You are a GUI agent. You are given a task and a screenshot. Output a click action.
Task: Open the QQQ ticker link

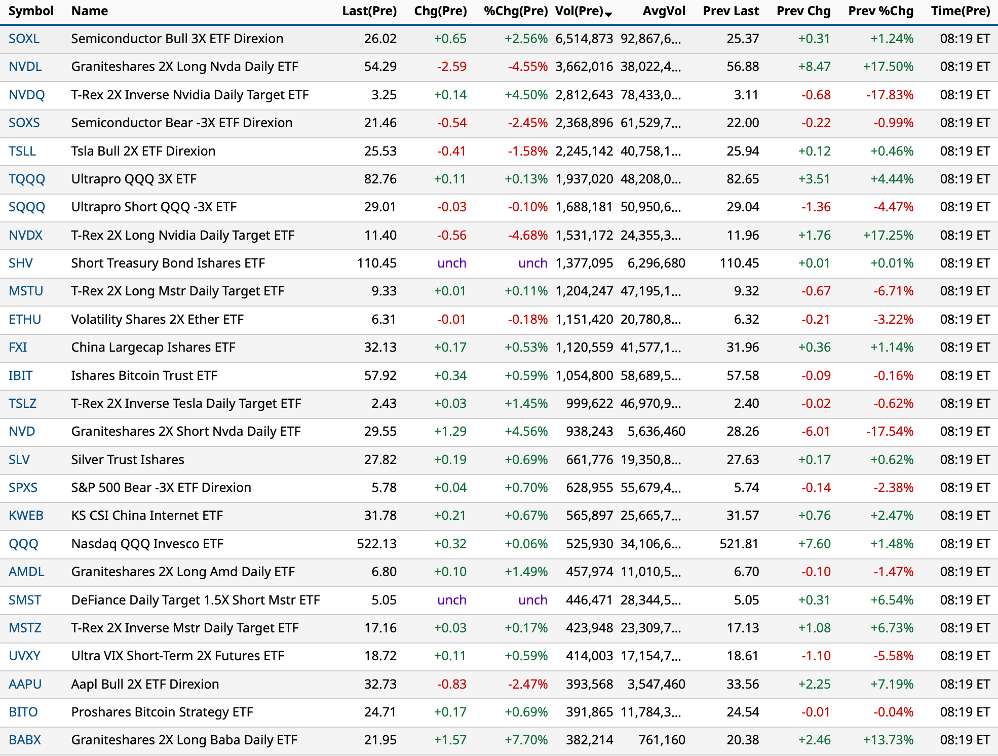click(23, 544)
